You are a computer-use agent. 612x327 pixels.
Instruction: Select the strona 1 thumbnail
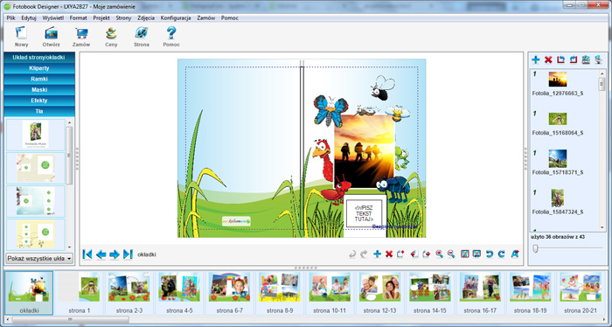pos(80,293)
